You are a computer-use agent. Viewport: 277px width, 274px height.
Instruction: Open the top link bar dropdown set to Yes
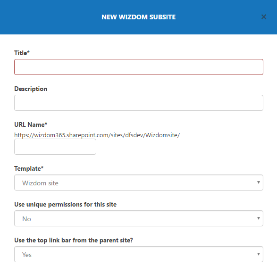point(139,254)
